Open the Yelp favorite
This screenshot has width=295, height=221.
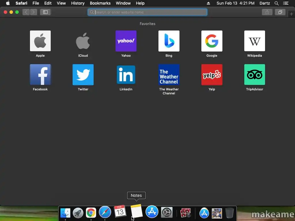point(212,75)
